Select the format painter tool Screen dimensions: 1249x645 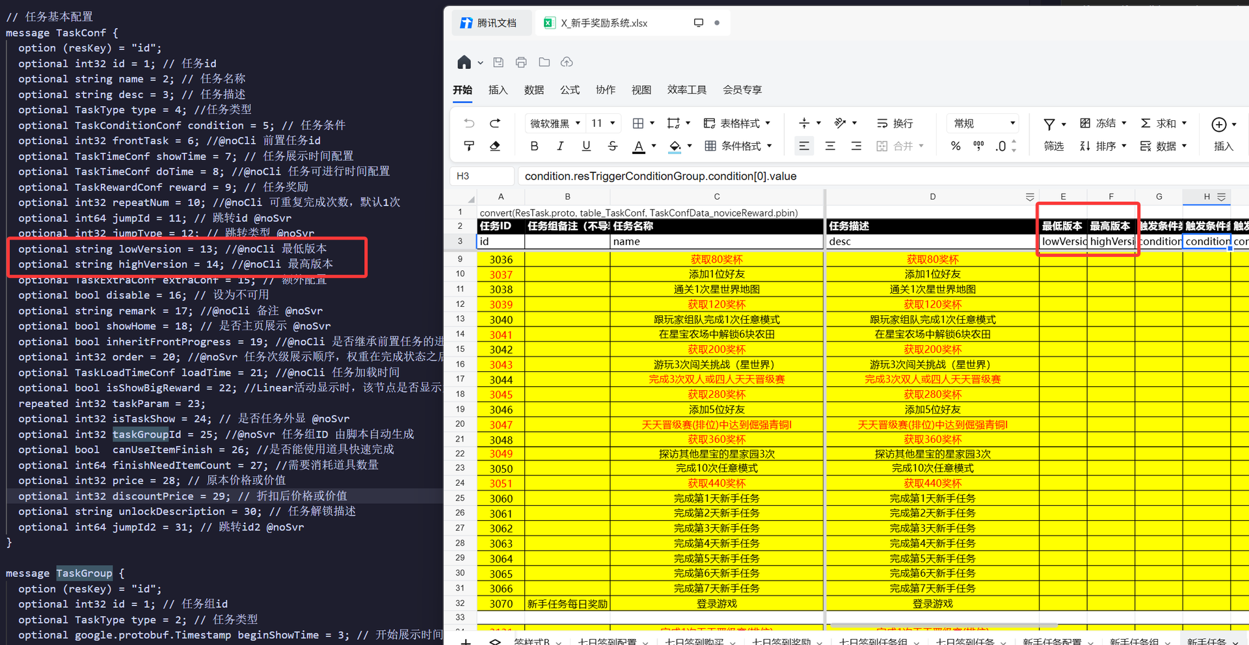pos(469,146)
